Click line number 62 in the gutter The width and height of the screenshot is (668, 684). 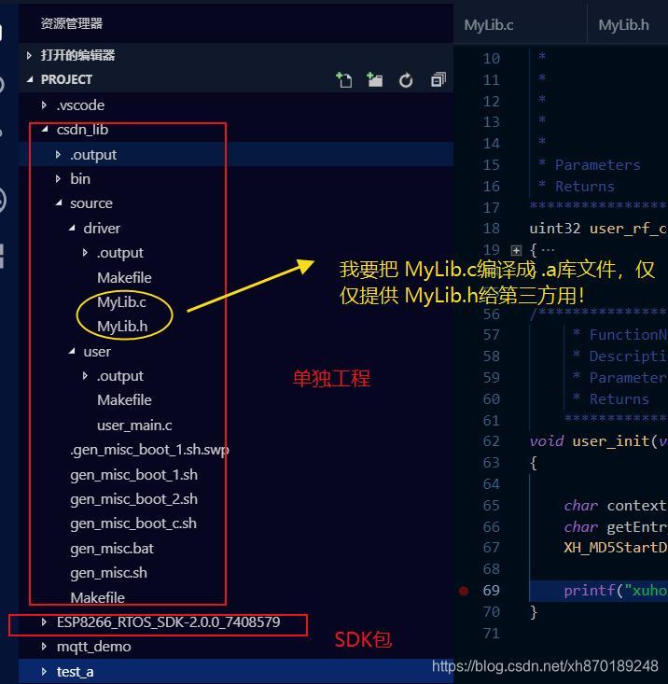coord(491,441)
